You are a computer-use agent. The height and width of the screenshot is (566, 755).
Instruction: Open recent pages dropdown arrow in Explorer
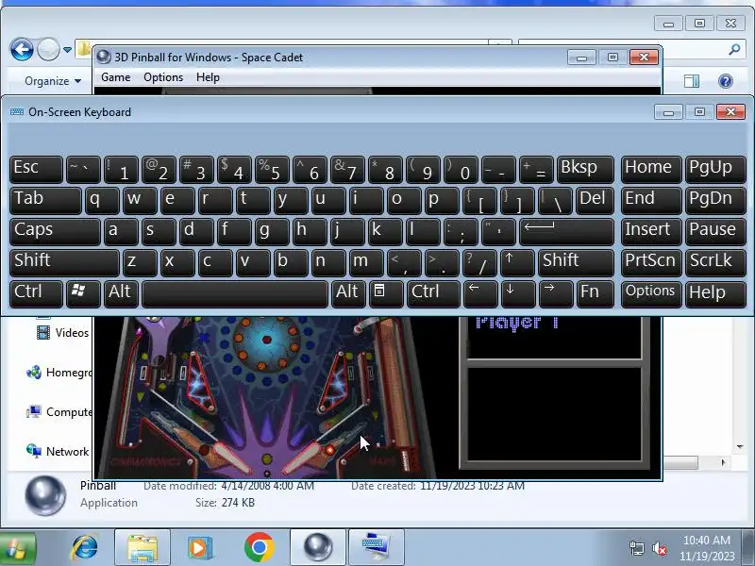[x=67, y=50]
